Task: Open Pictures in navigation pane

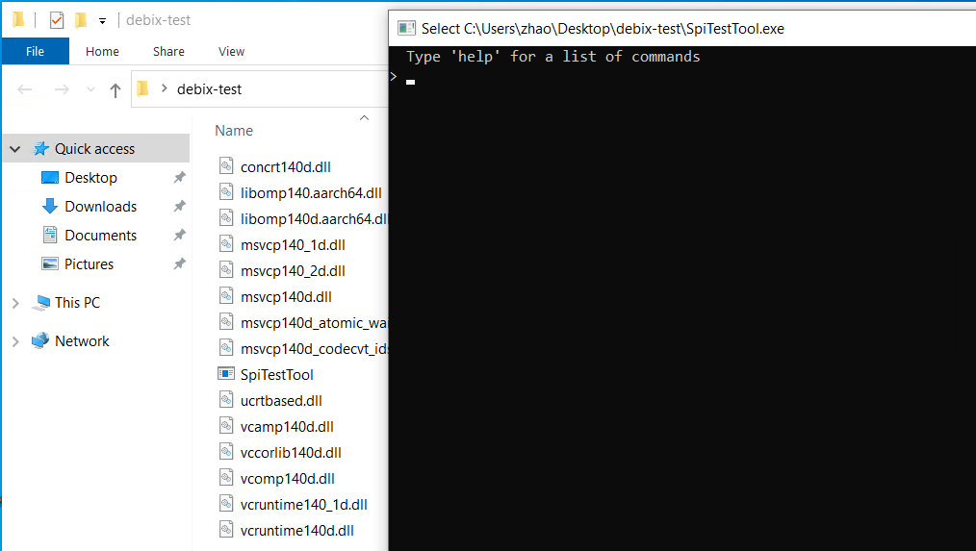Action: (x=89, y=263)
